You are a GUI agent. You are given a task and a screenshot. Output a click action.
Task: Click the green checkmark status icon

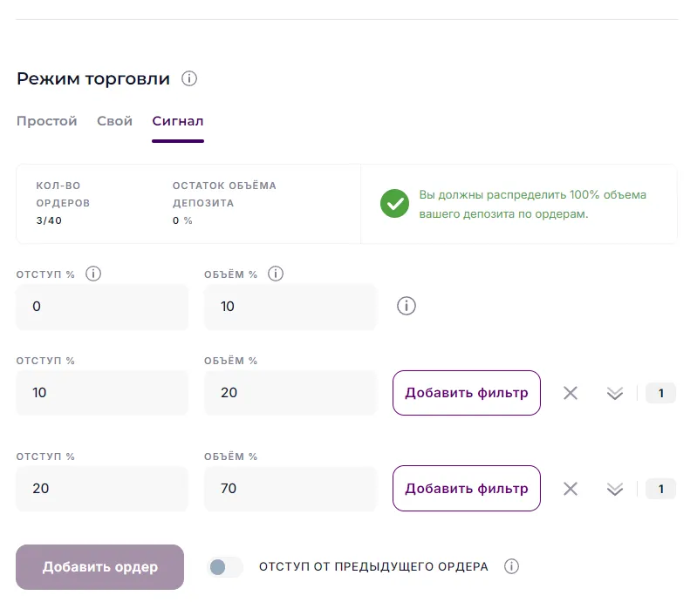(394, 204)
